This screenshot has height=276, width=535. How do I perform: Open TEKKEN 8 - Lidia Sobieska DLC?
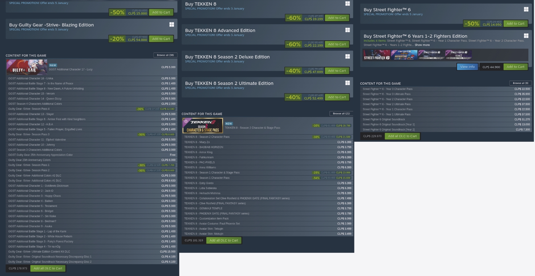point(267,188)
